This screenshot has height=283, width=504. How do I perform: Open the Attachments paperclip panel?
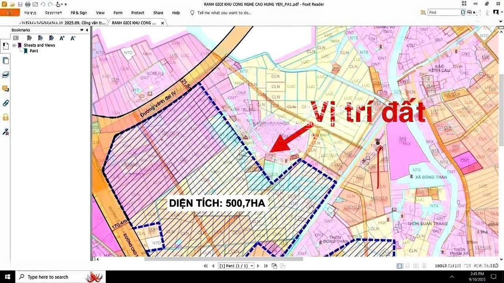pos(6,103)
